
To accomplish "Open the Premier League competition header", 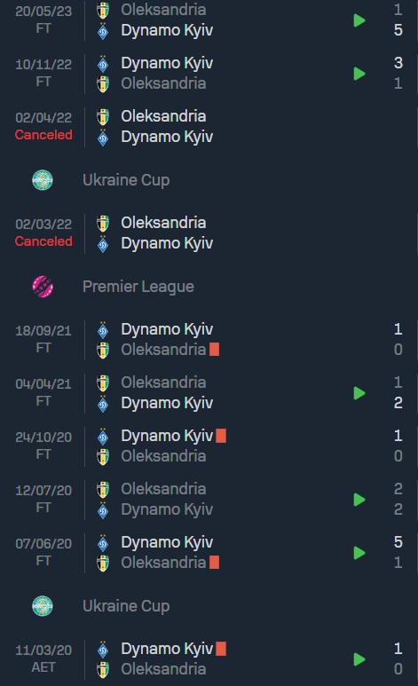I will coord(138,287).
